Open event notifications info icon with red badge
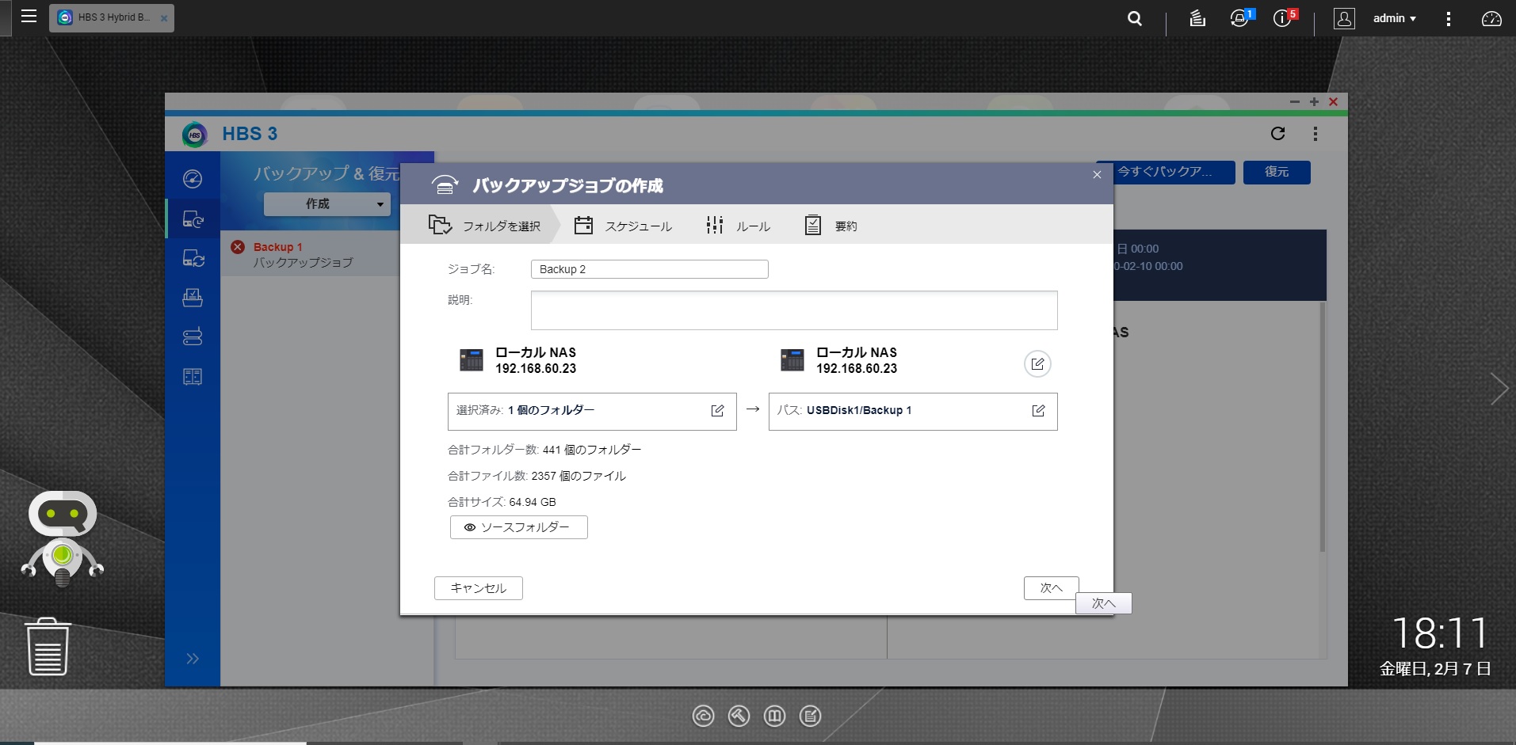 coord(1284,17)
